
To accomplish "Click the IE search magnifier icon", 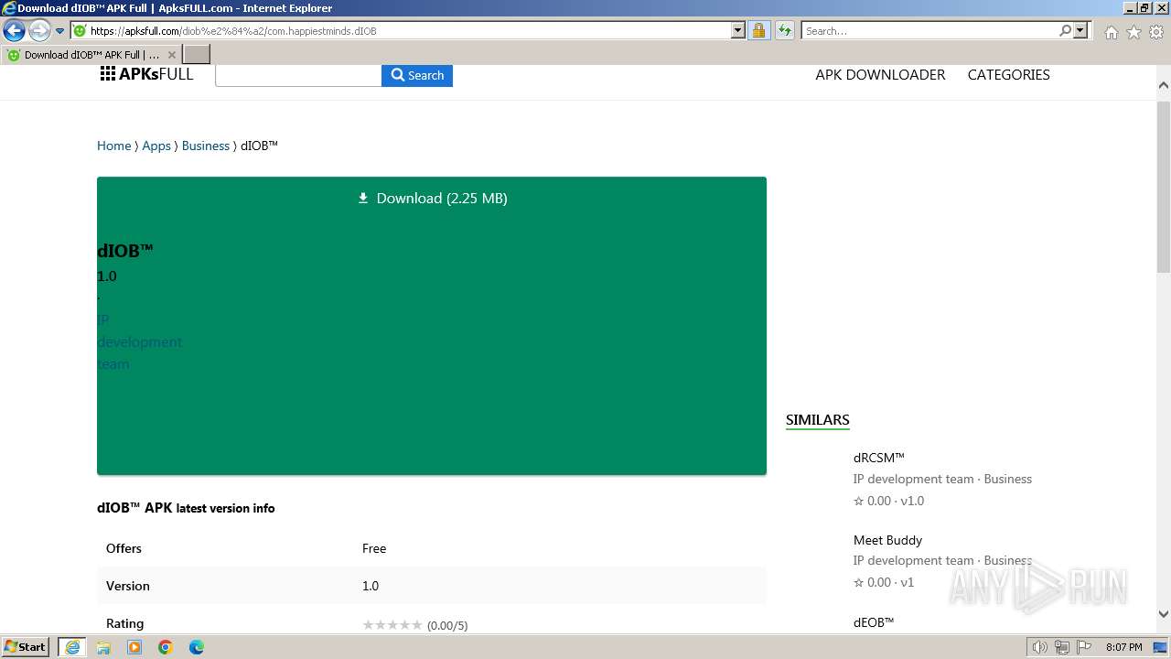I will [1065, 31].
